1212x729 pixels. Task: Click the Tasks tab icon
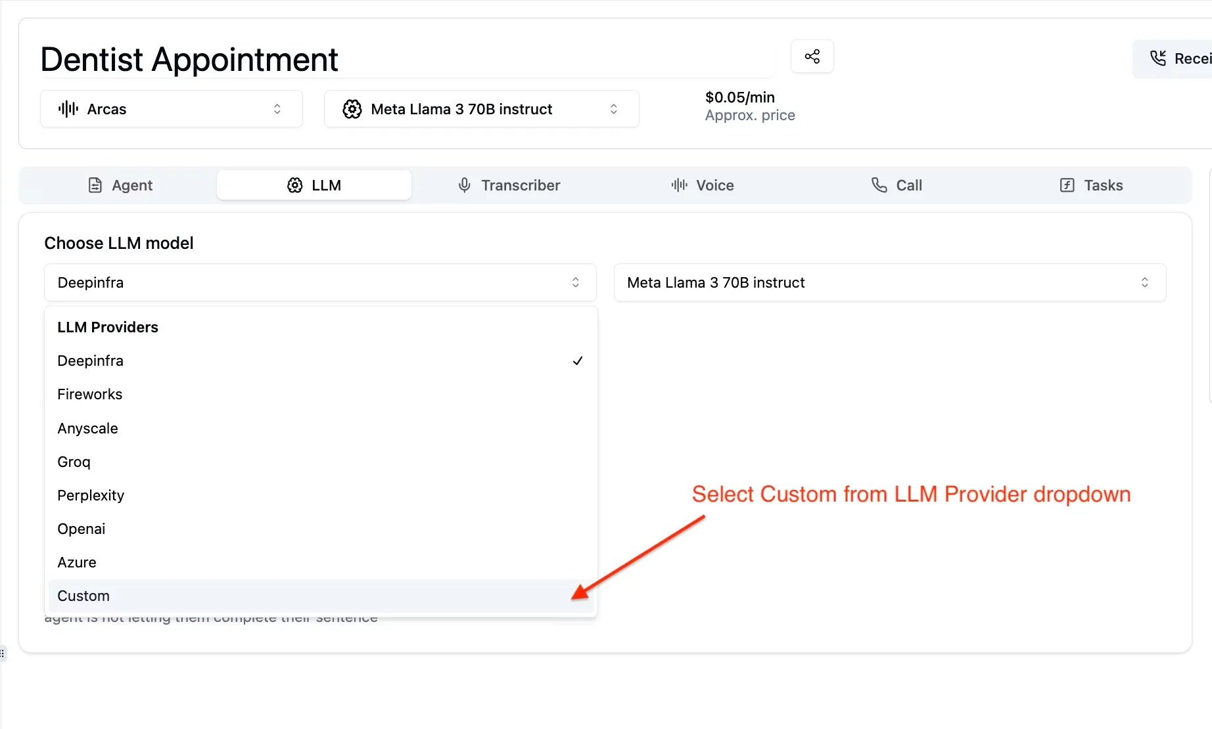point(1066,185)
